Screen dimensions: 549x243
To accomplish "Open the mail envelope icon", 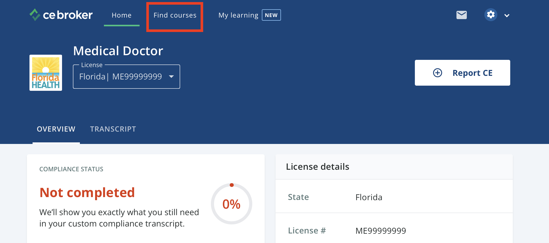I will 461,15.
